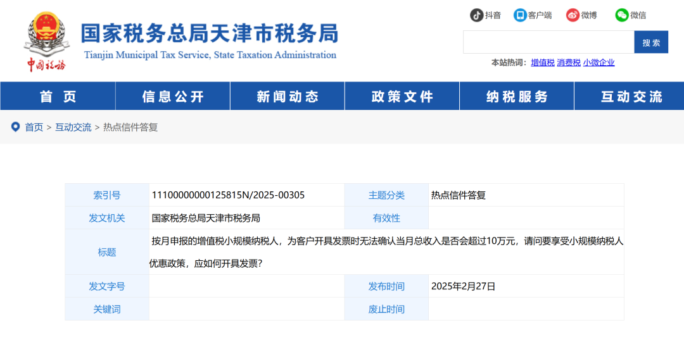Viewport: 684px width, 343px height.
Task: Go to the 首页 navigation tab
Action: coord(58,97)
